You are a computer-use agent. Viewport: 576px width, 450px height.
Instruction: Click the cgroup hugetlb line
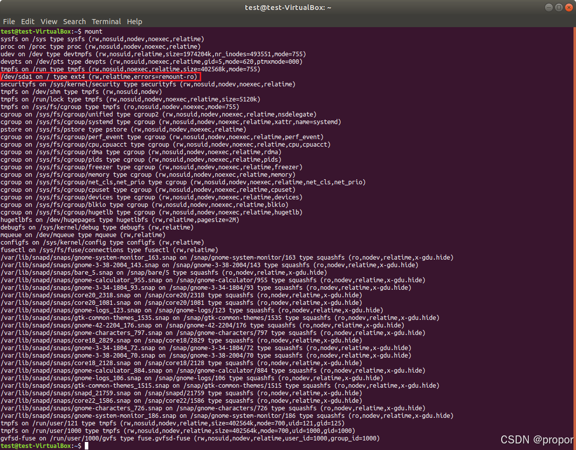152,212
